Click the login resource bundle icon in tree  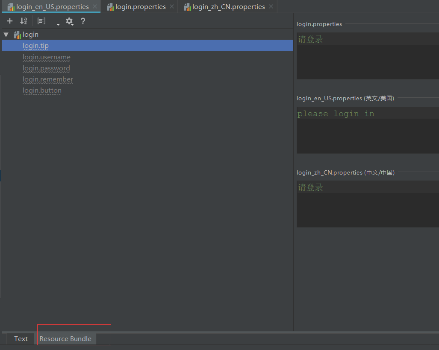pos(18,35)
